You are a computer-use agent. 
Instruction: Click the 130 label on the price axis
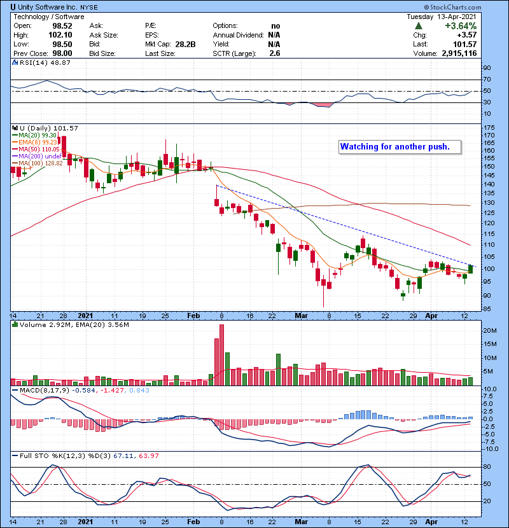[x=489, y=203]
